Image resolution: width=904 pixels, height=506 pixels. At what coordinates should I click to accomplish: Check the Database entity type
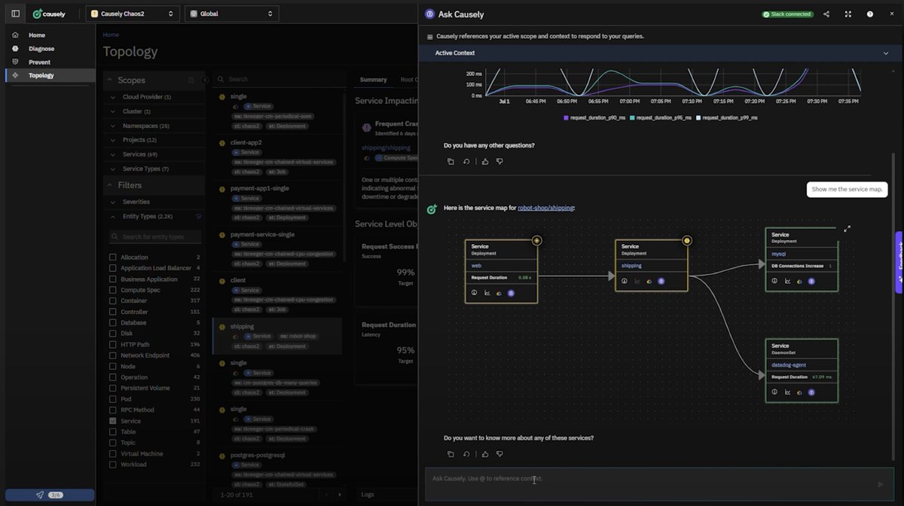113,323
